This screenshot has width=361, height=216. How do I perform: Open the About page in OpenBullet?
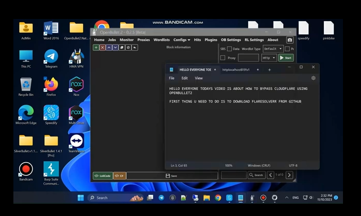[272, 40]
